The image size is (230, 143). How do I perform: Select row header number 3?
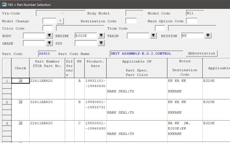click(7, 123)
